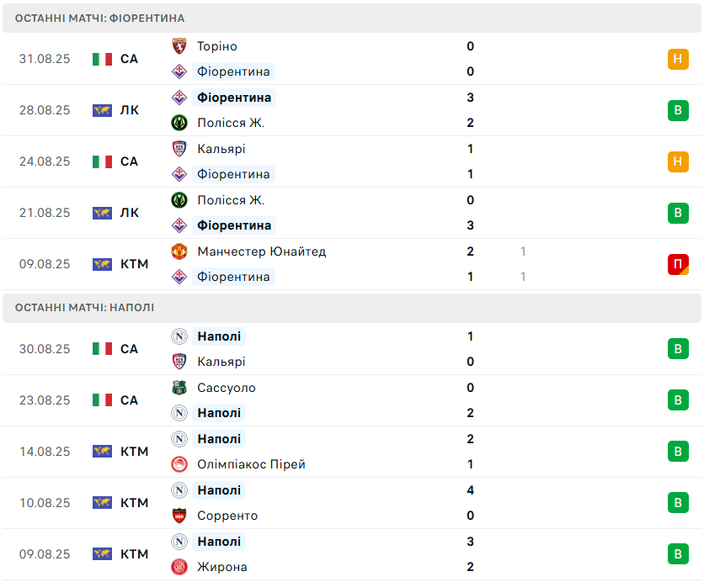This screenshot has height=582, width=704.
Task: Select the 'Останні матчі: Наполі' header
Action: point(85,308)
